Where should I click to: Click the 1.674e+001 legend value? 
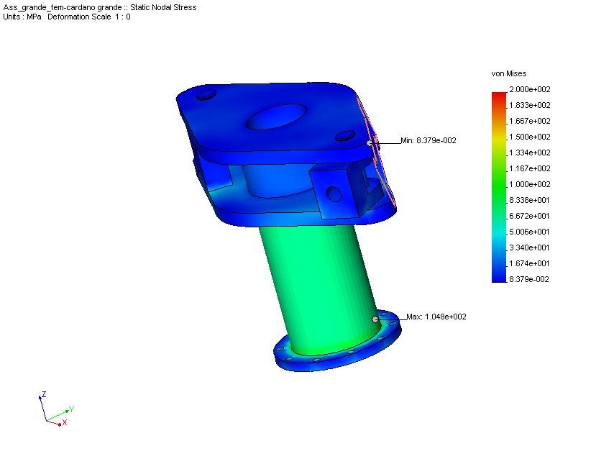click(529, 263)
